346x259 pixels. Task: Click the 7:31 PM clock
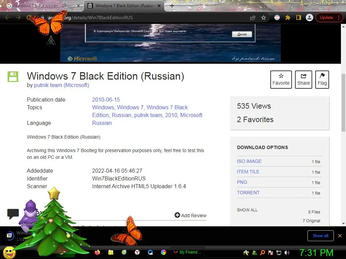(x=316, y=253)
